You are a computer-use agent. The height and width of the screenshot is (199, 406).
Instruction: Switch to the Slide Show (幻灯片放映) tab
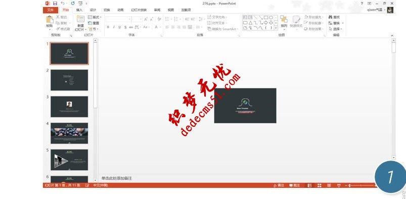pos(139,10)
